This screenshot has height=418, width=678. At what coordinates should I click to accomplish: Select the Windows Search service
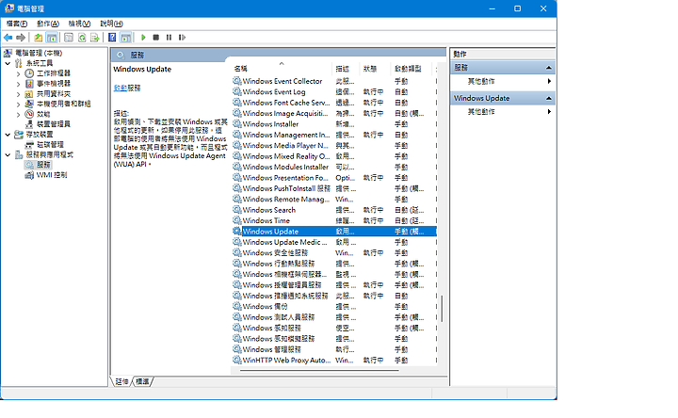click(x=334, y=210)
